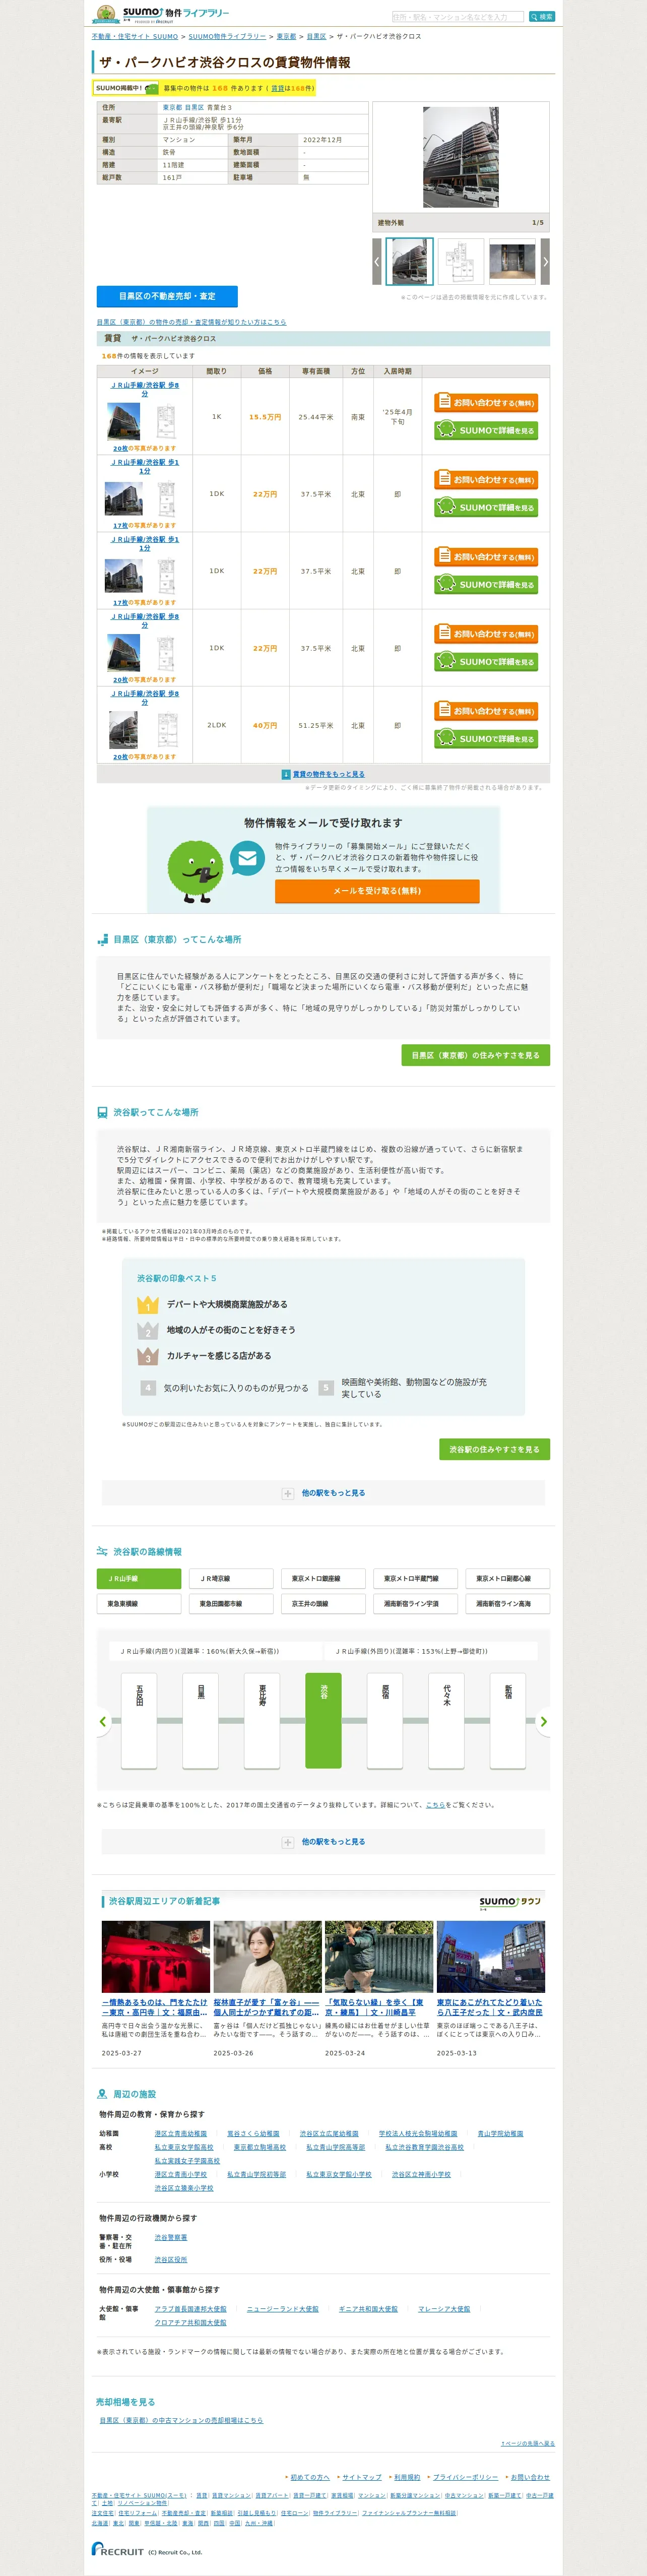Viewport: 647px width, 2576px height.
Task: Open the building photo of the 1K listing
Action: pos(124,422)
